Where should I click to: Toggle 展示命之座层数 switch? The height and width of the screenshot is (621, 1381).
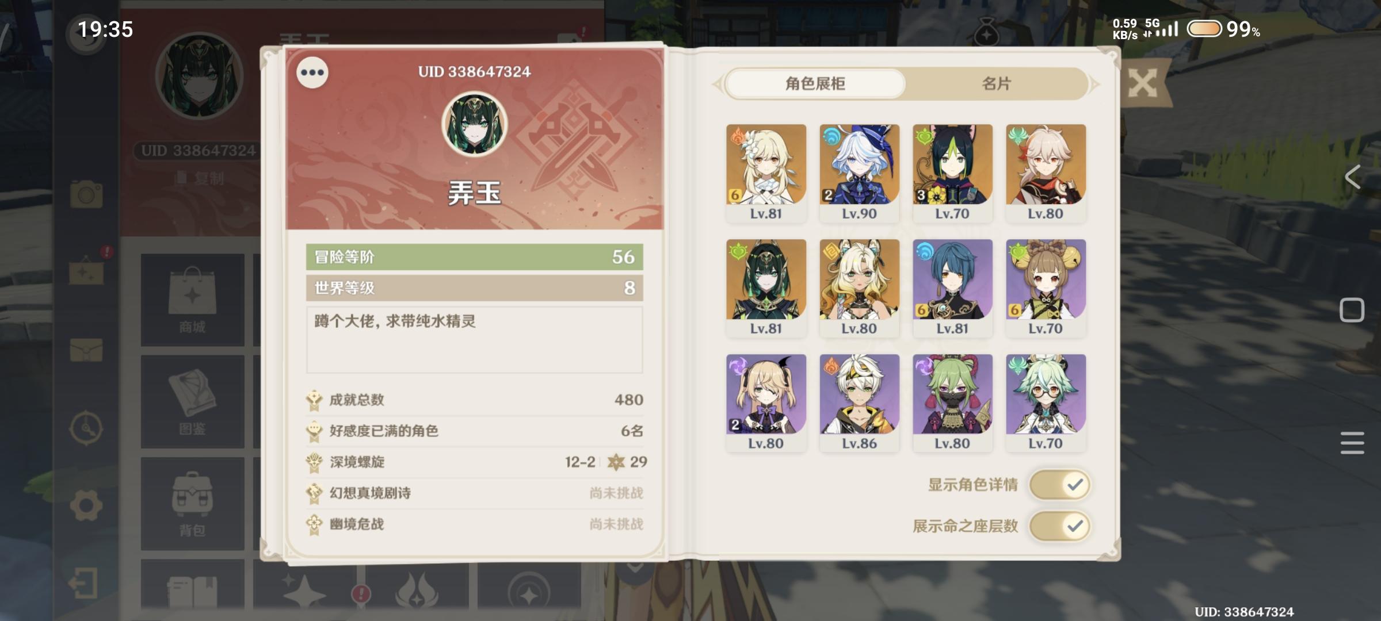pos(1059,526)
